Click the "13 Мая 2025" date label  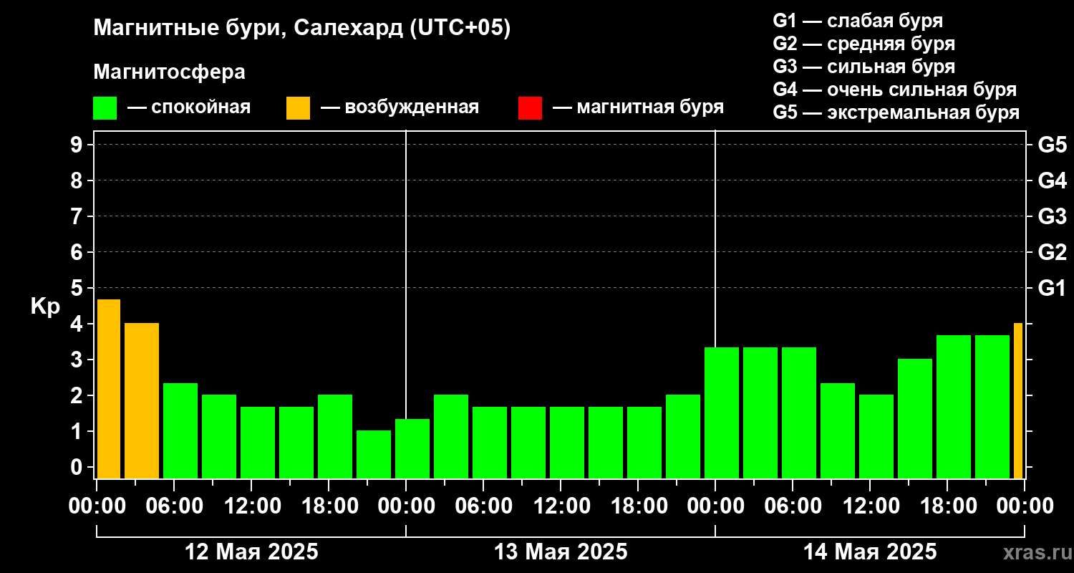(x=561, y=552)
